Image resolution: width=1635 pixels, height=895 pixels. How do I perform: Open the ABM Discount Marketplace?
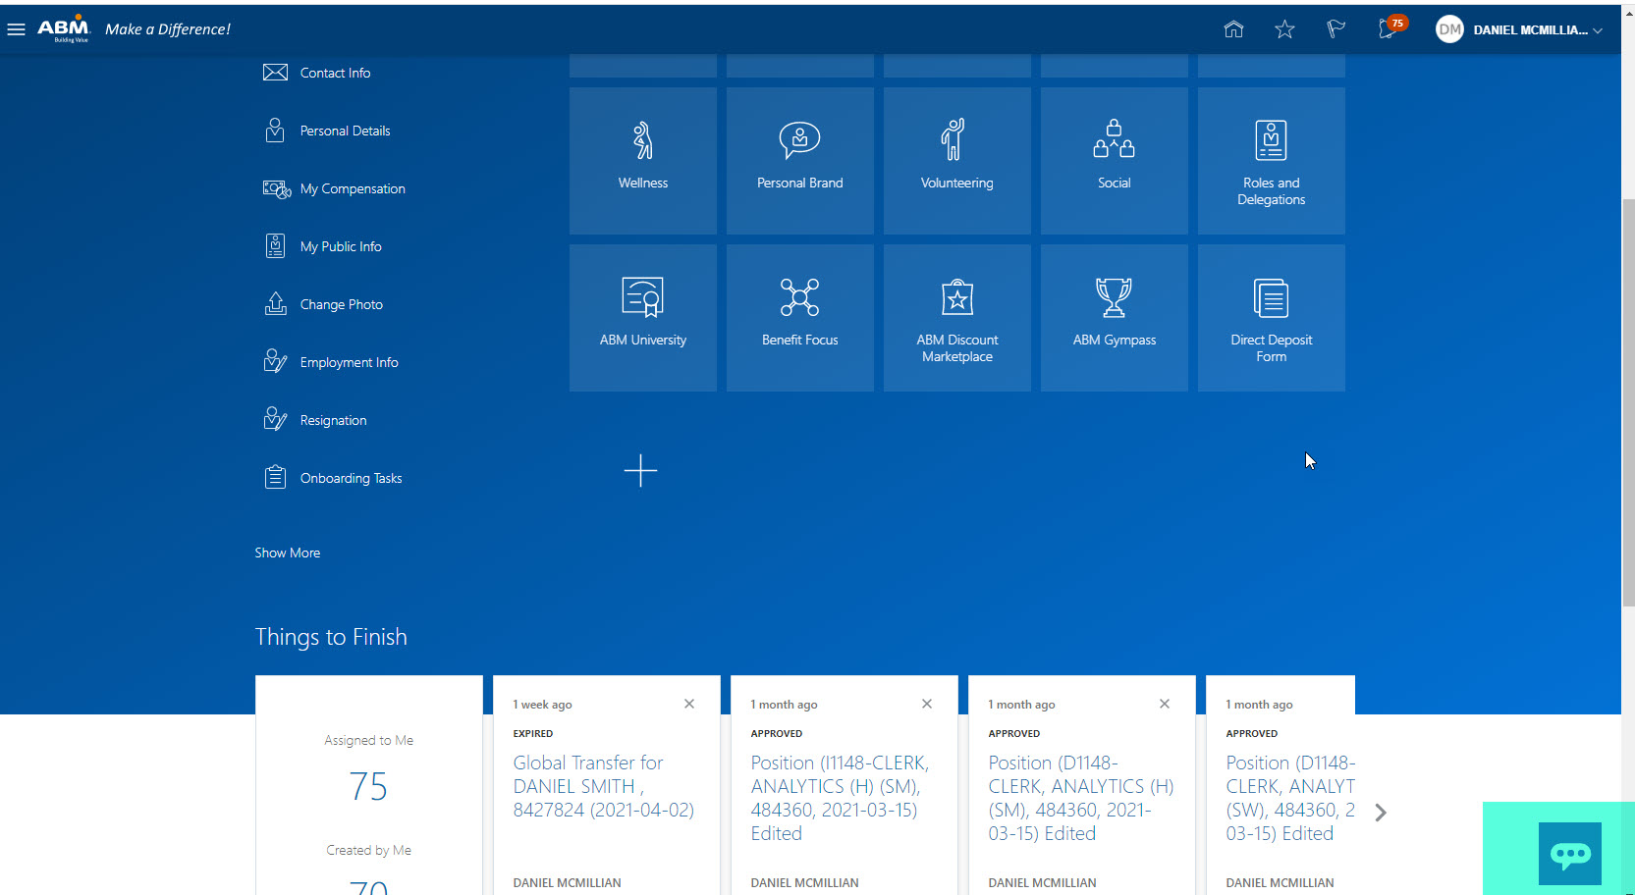956,317
